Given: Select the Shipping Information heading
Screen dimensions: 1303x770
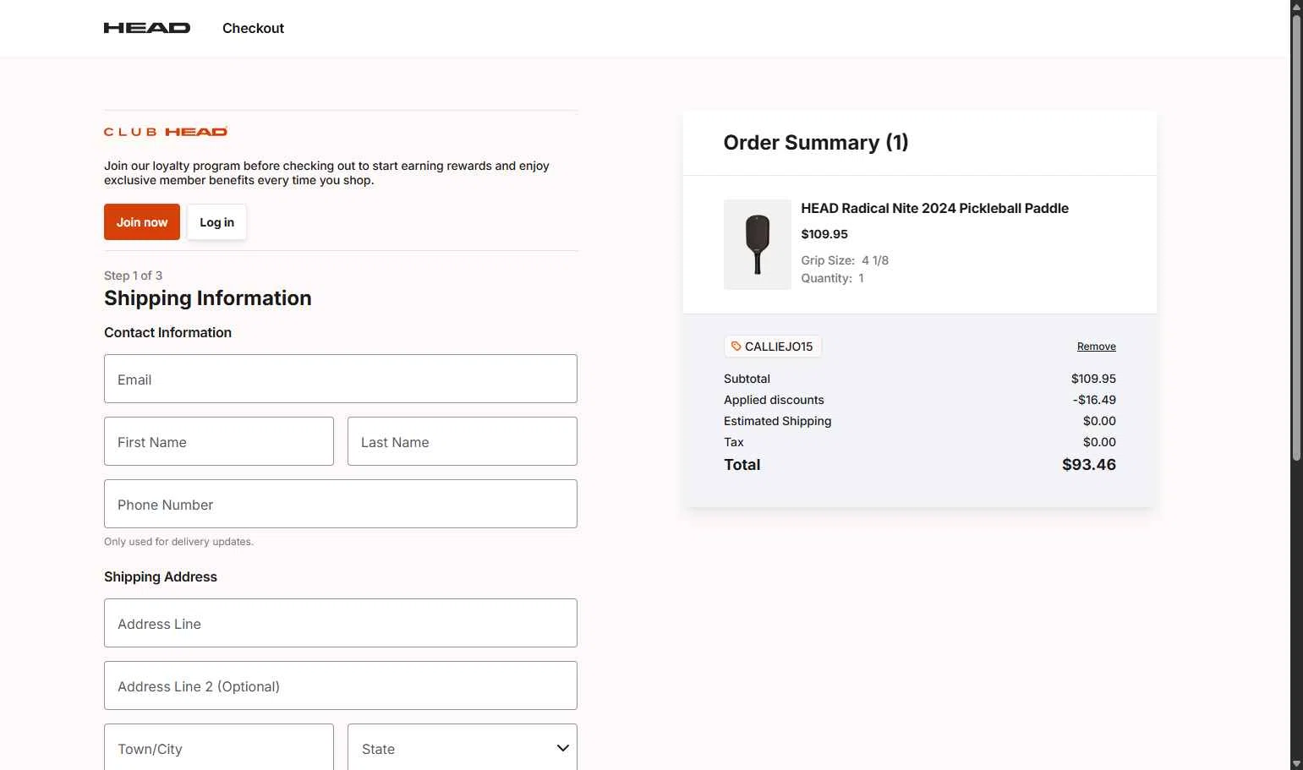Looking at the screenshot, I should [x=208, y=298].
